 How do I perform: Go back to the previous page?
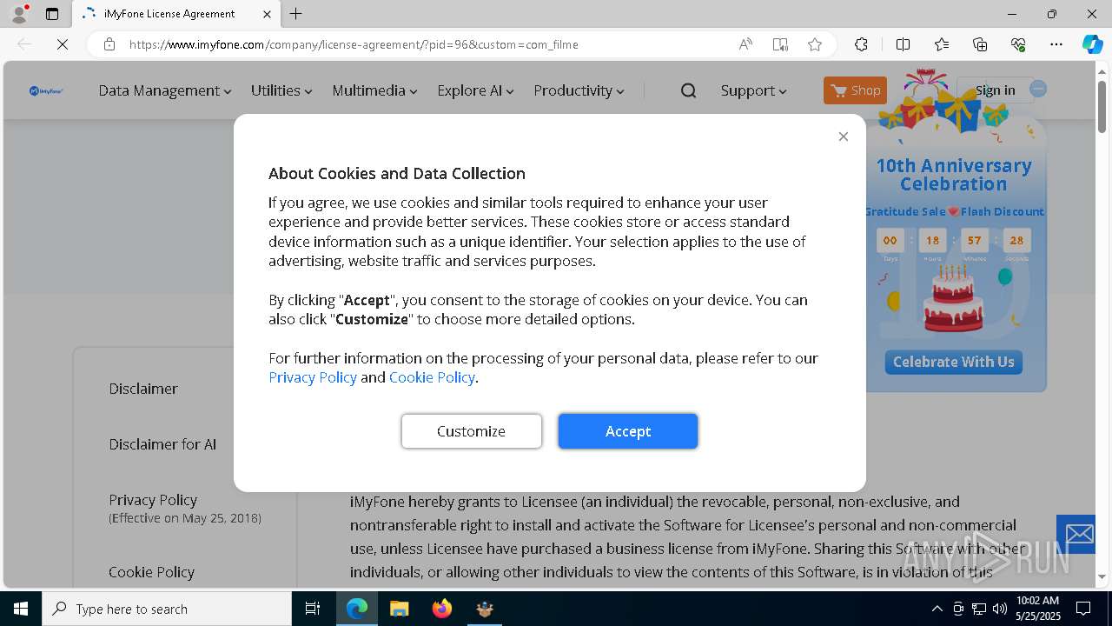click(x=24, y=44)
